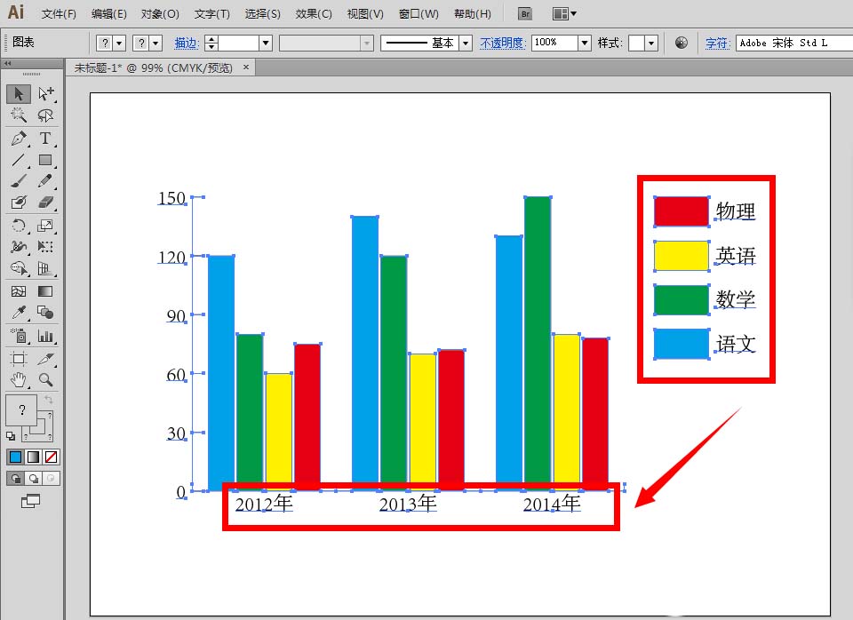
Task: Select the Mesh tool
Action: [x=19, y=291]
